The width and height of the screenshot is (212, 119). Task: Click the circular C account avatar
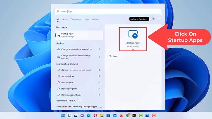point(153,19)
